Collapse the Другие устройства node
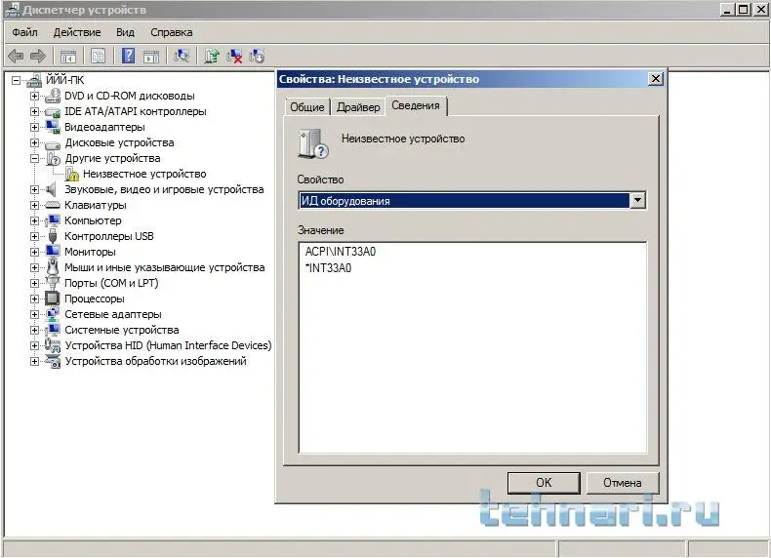This screenshot has width=771, height=558. click(34, 158)
